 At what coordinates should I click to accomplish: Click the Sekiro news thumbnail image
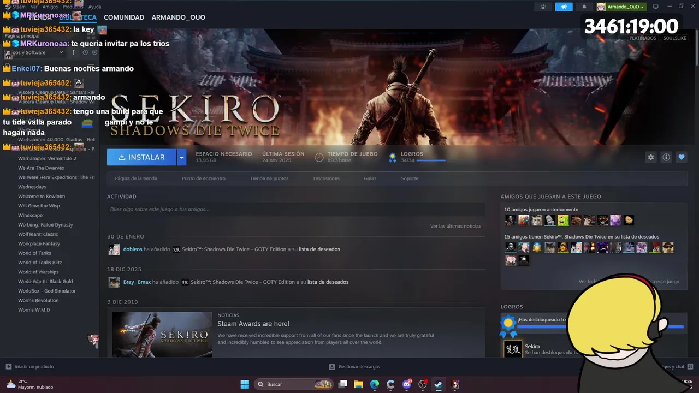coord(162,335)
